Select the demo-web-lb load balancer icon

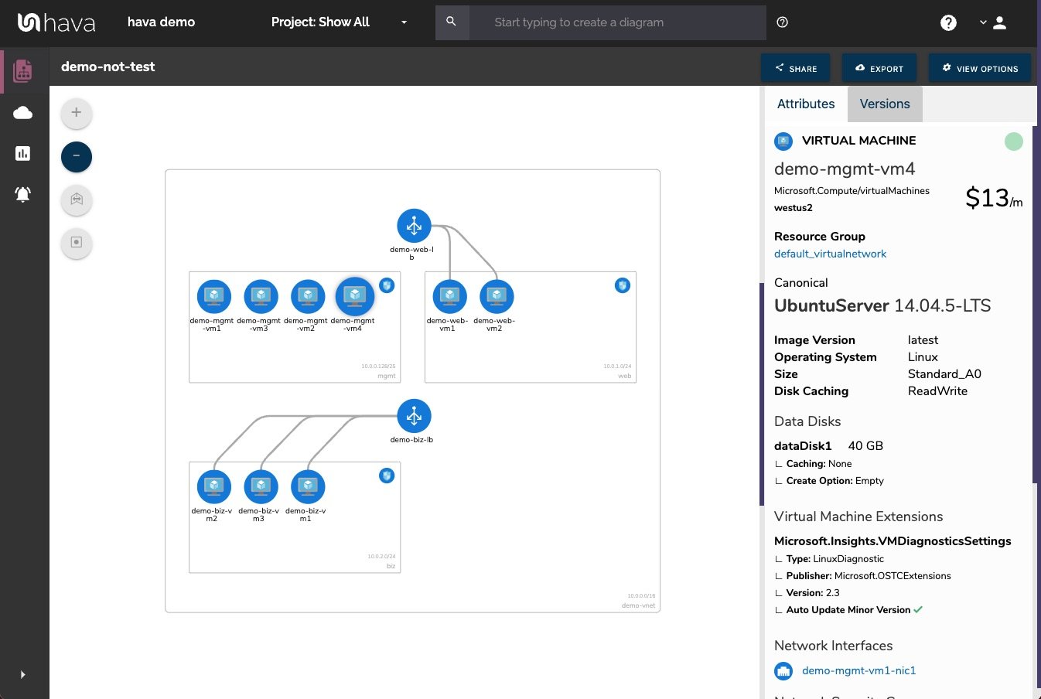coord(414,225)
